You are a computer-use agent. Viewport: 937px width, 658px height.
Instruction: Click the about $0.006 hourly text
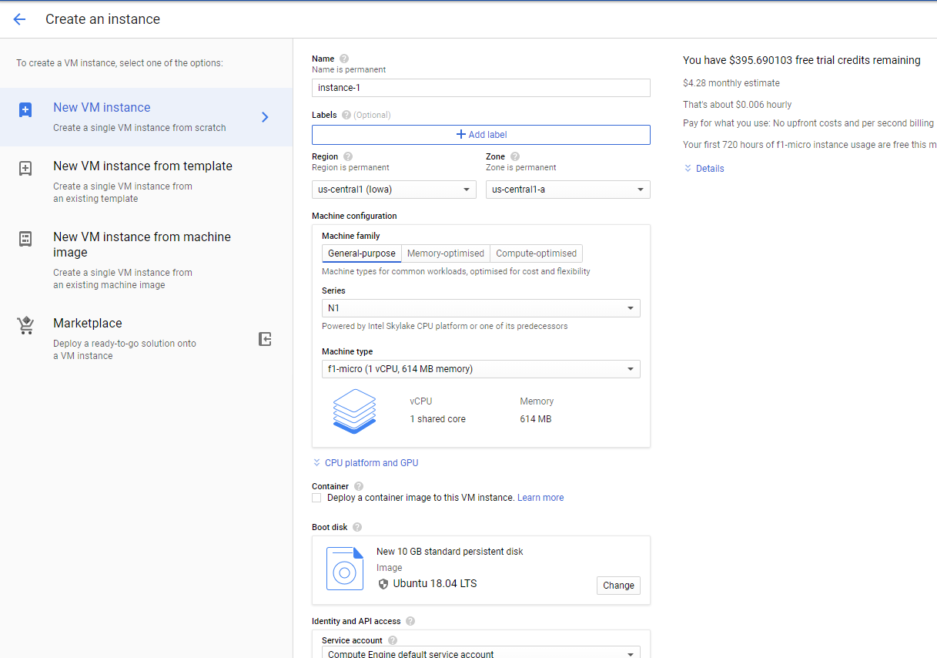tap(738, 105)
